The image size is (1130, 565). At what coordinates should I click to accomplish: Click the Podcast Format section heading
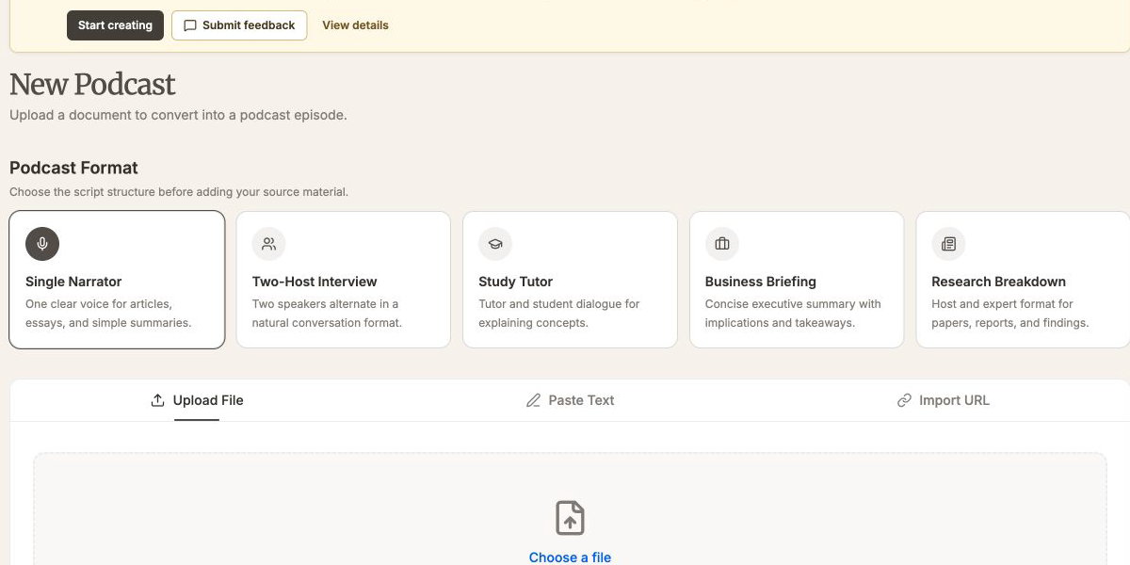(73, 168)
